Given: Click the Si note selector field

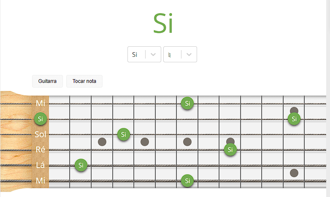Looking at the screenshot, I should (x=136, y=54).
